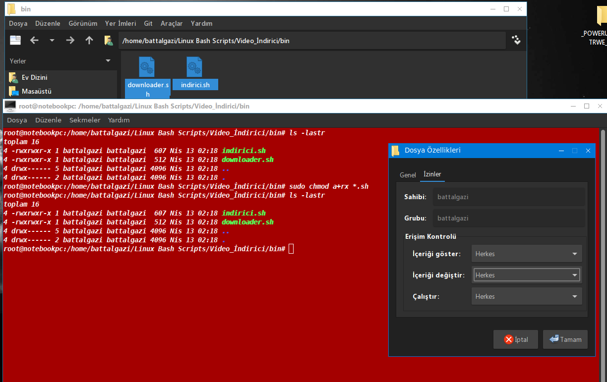Minimize the Dosya Özellikleri dialog
The width and height of the screenshot is (607, 382).
click(561, 151)
